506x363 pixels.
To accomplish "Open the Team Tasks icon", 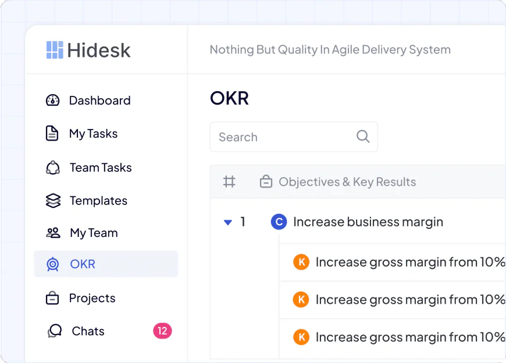I will (x=53, y=167).
